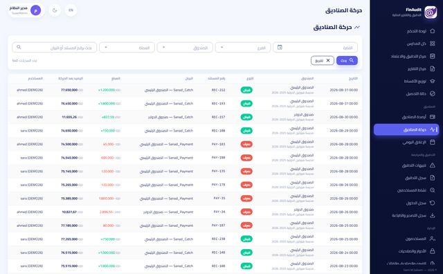Click the green receipt badge in the REC-212 row

[246, 90]
